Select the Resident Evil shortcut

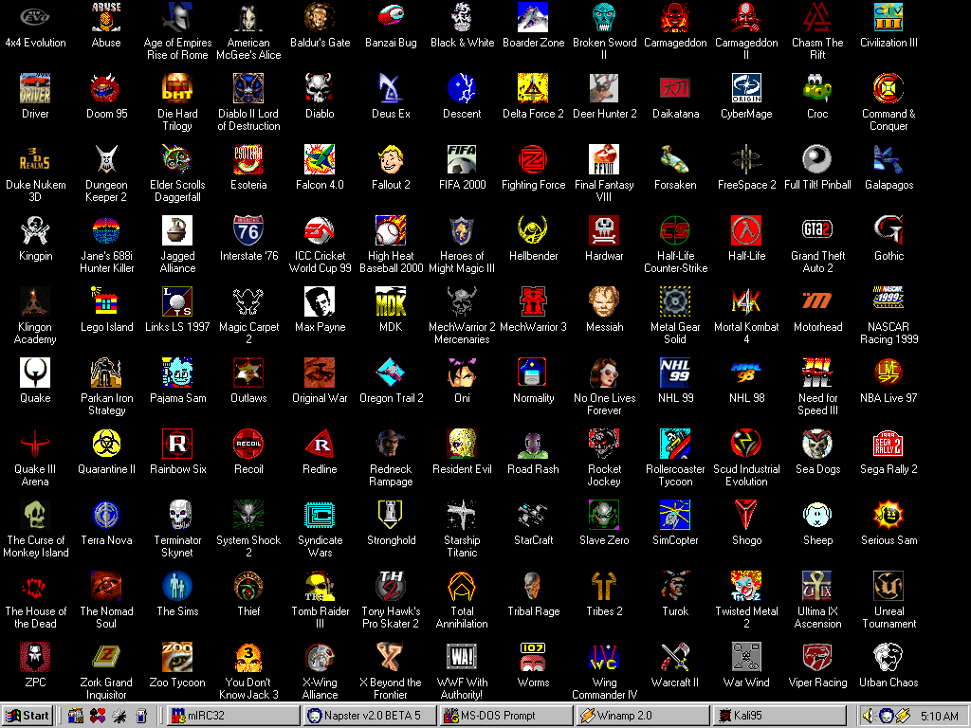point(462,444)
